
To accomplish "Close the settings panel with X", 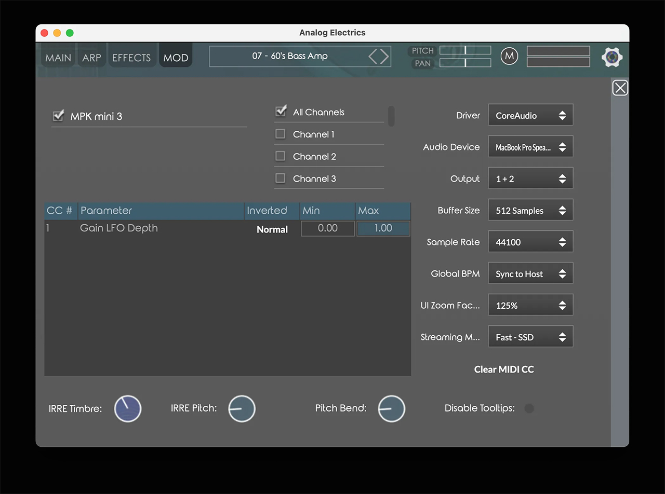I will point(620,88).
